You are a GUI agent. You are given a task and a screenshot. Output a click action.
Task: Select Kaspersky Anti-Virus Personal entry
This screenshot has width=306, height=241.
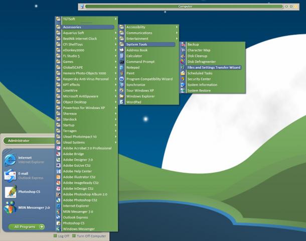point(86,79)
